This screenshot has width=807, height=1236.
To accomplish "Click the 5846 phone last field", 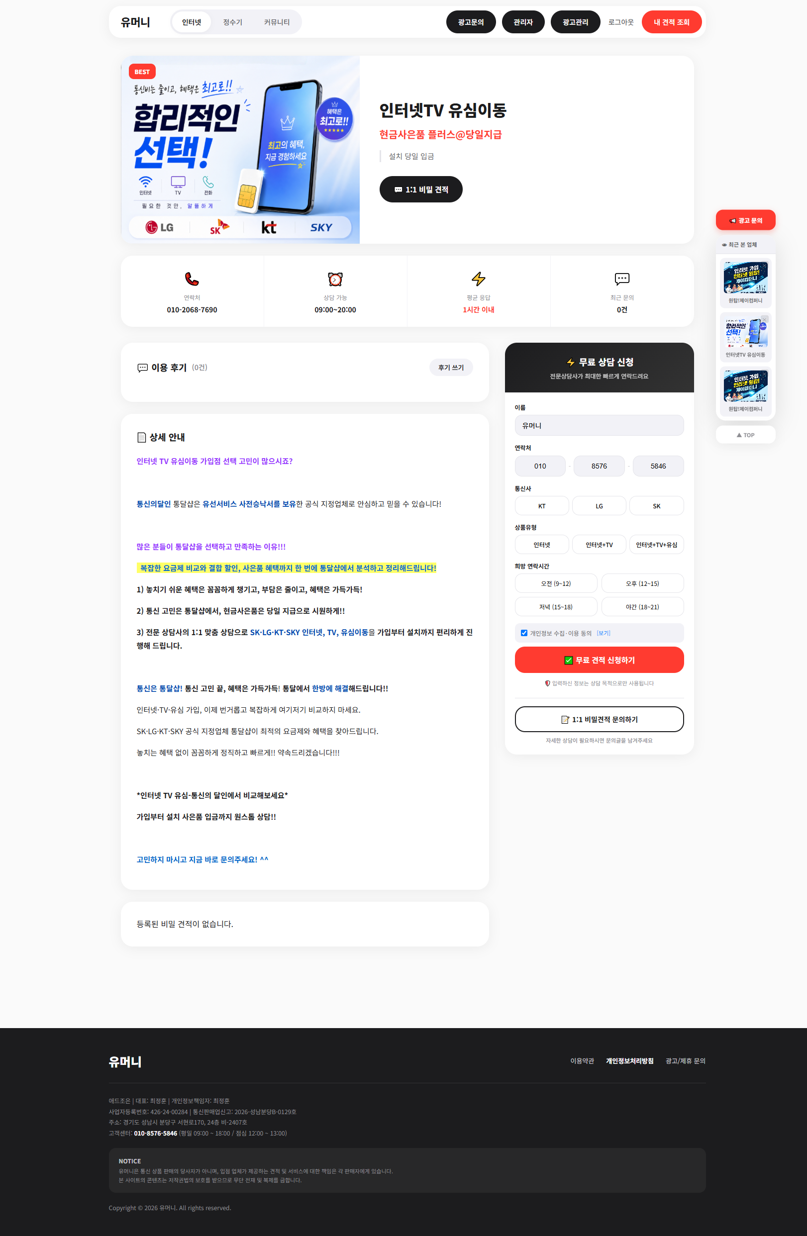I will (x=658, y=466).
